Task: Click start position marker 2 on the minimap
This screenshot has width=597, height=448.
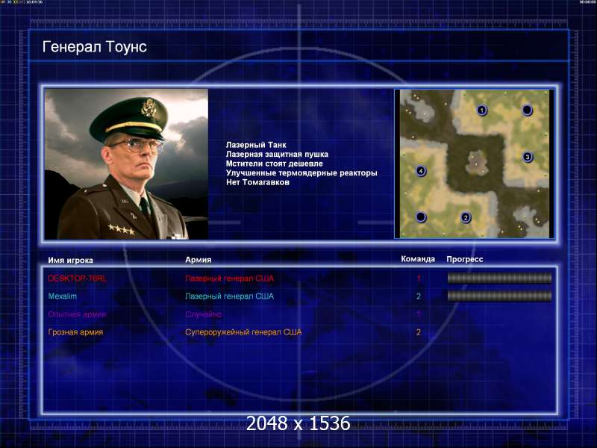Action: point(465,217)
